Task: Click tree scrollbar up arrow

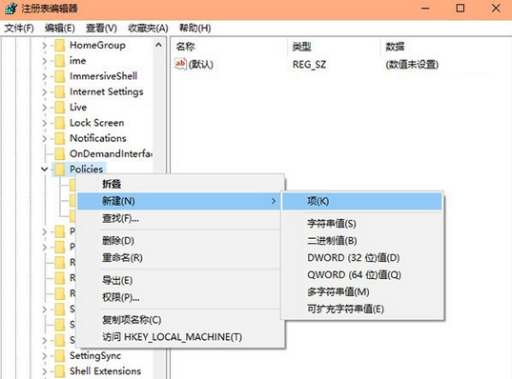Action: coord(158,45)
